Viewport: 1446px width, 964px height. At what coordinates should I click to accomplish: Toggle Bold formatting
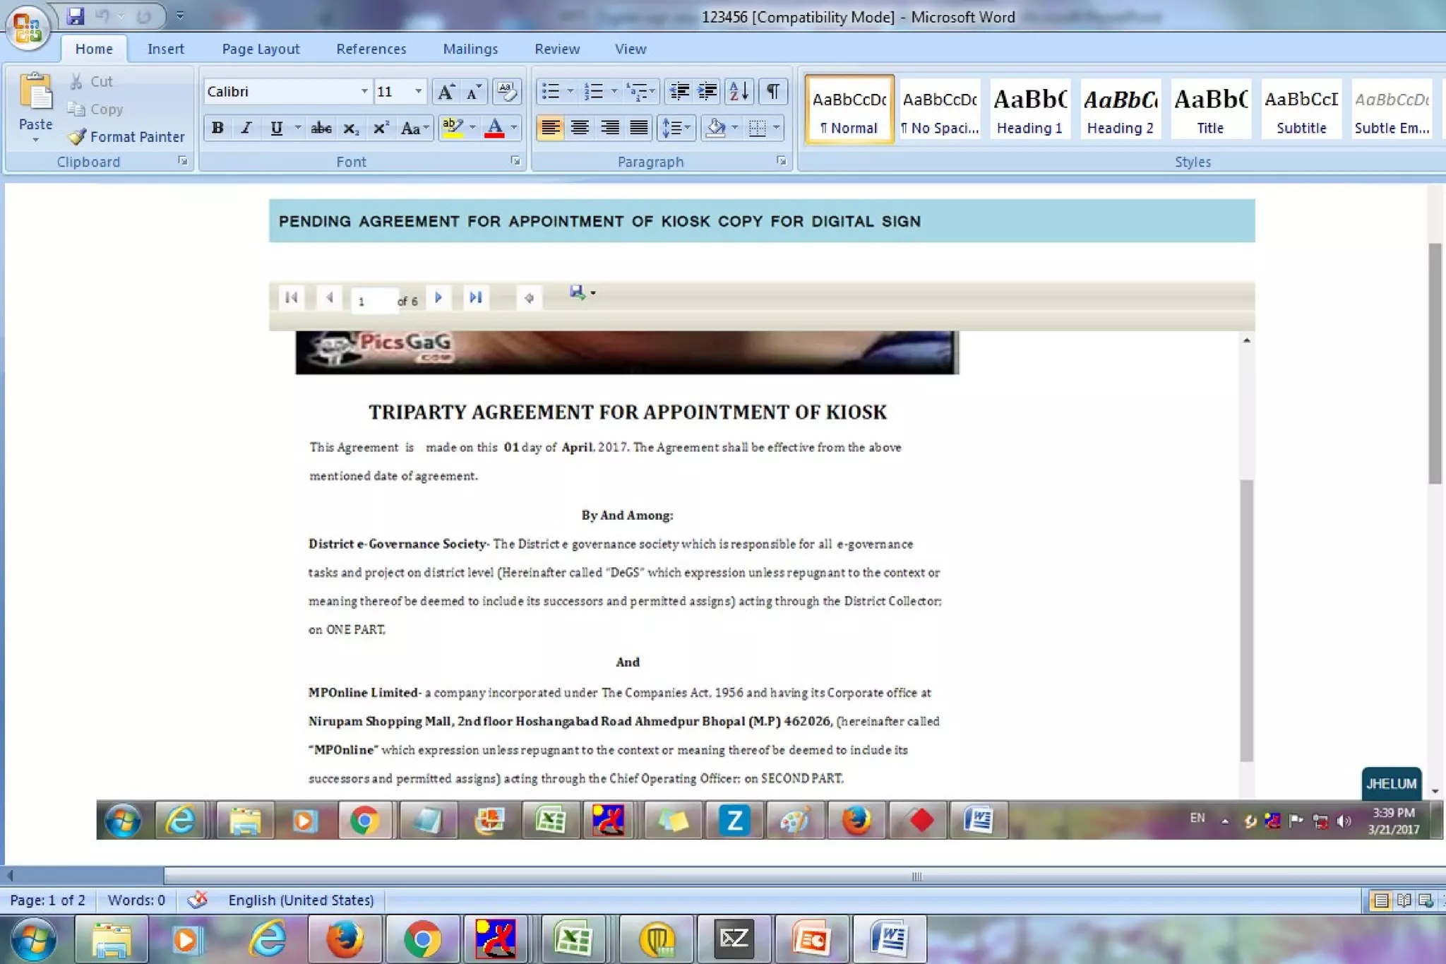217,128
